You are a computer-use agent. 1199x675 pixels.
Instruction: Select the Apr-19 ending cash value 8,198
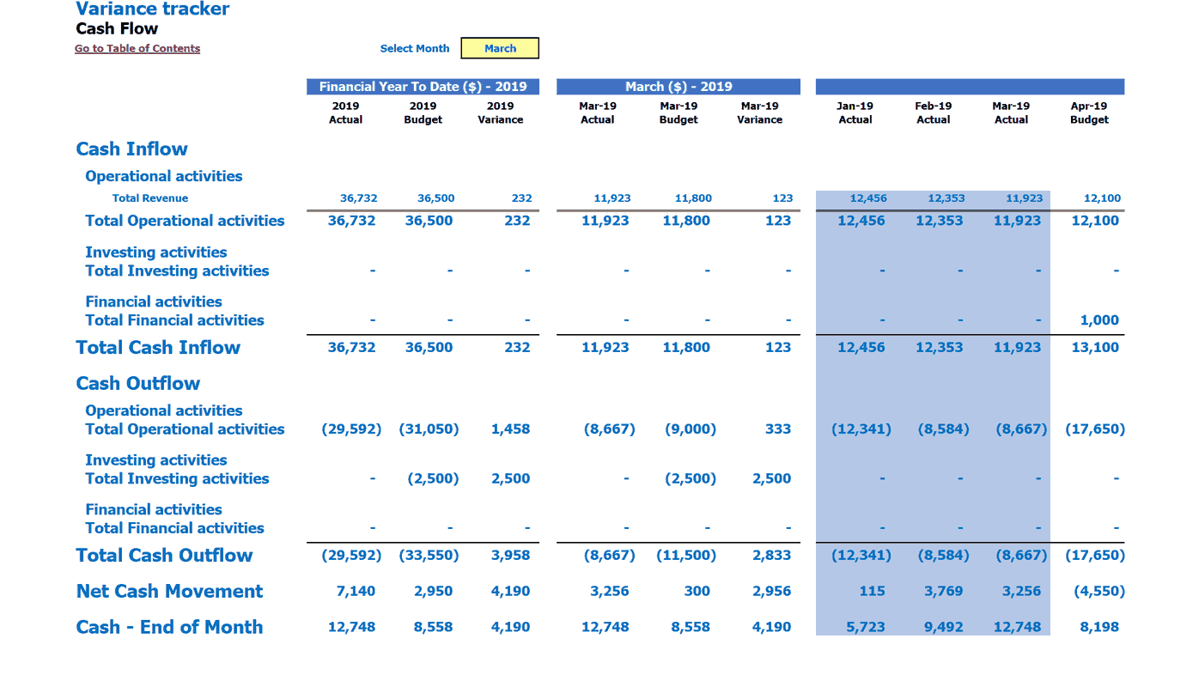pyautogui.click(x=1099, y=628)
